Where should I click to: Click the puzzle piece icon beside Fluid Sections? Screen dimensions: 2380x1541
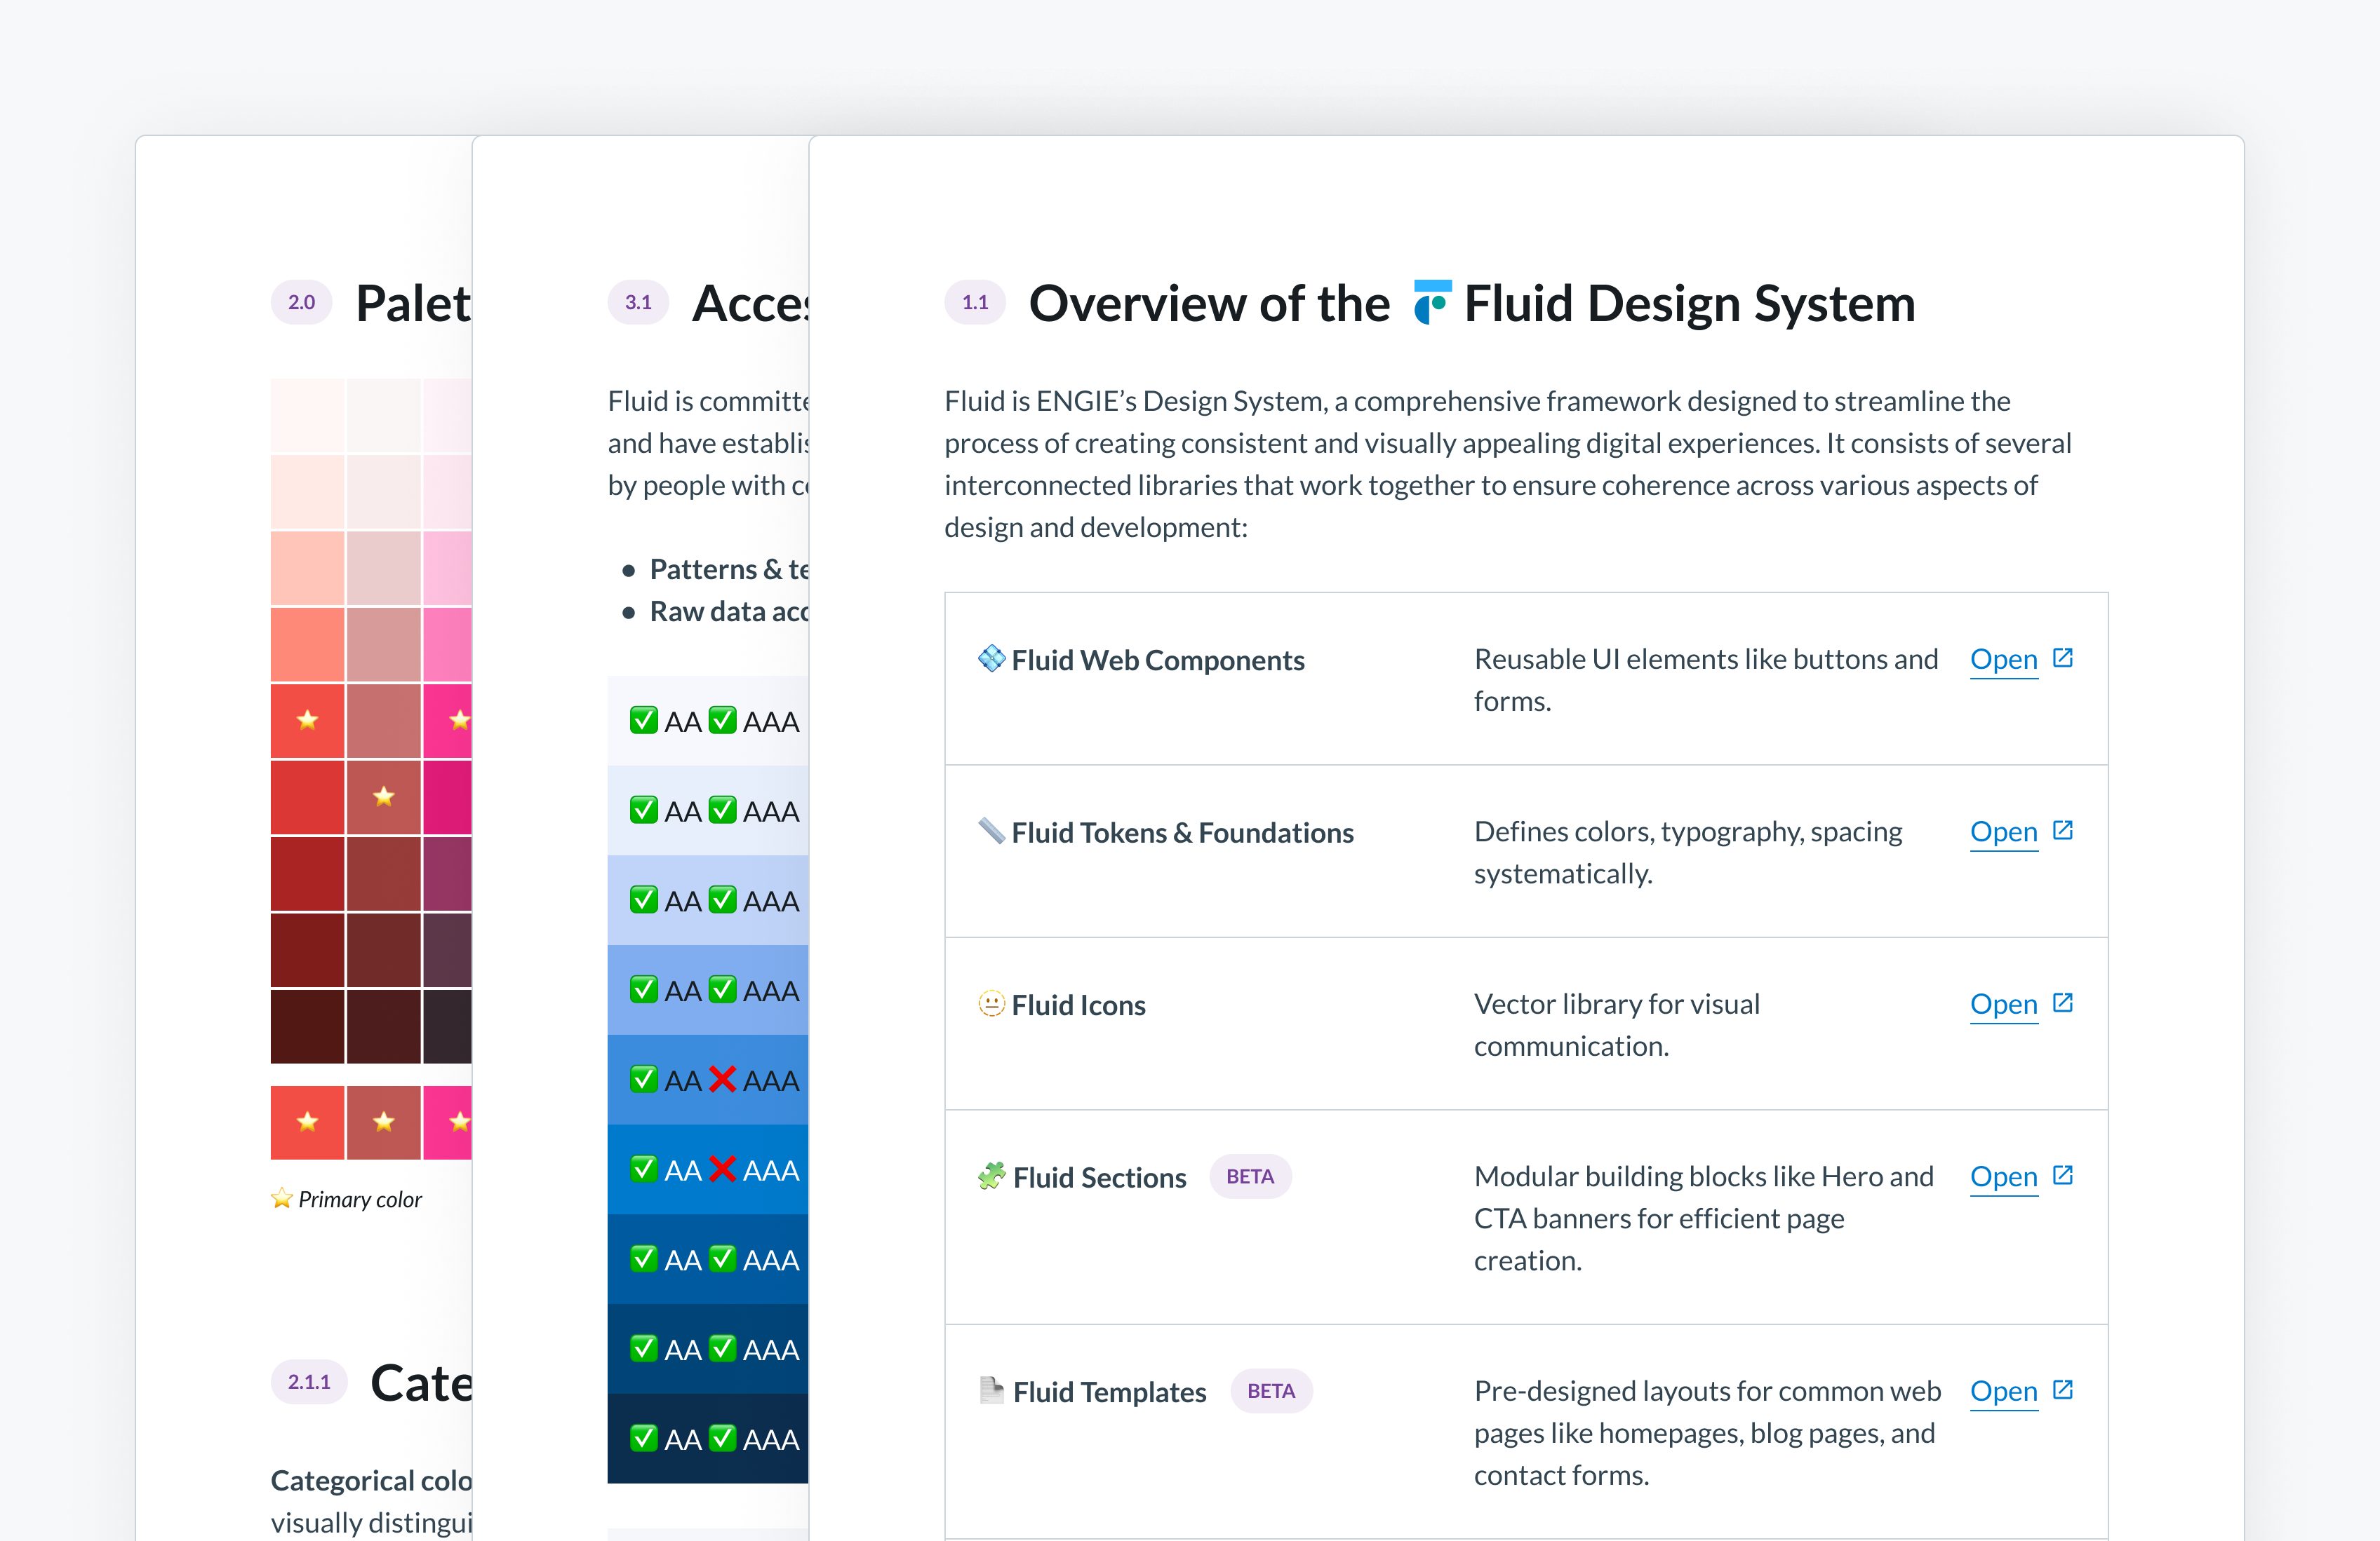pyautogui.click(x=991, y=1176)
